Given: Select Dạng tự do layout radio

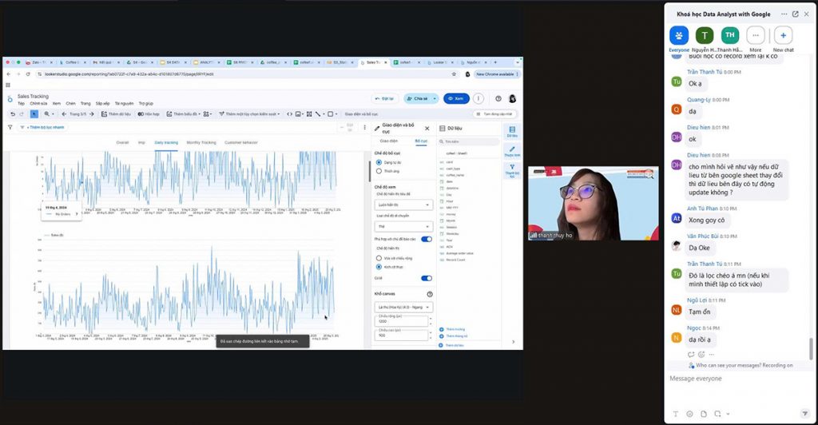Looking at the screenshot, I should 379,163.
